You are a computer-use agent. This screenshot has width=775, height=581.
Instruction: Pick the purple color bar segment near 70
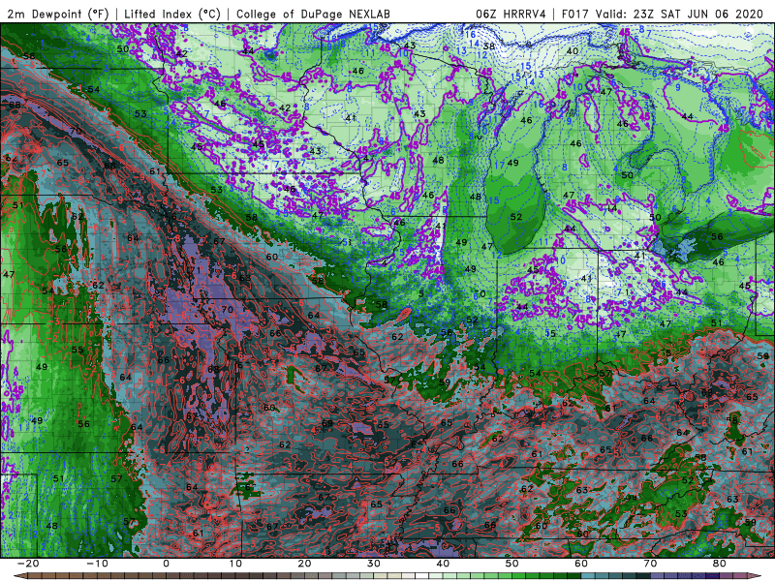658,576
